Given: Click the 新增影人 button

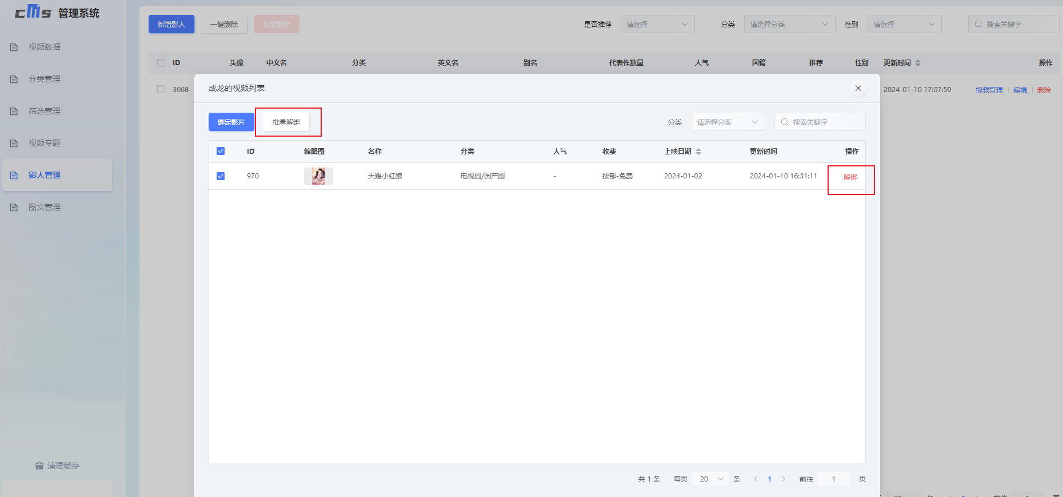Looking at the screenshot, I should point(171,24).
